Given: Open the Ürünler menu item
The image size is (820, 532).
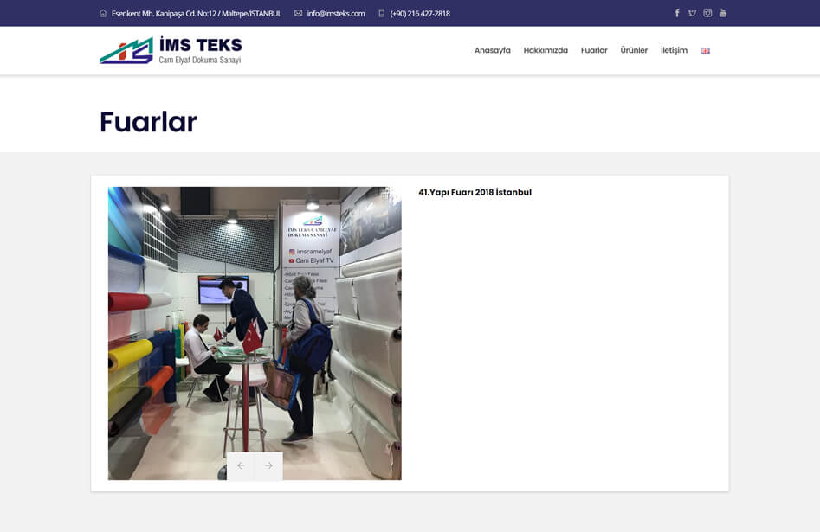Looking at the screenshot, I should (x=634, y=50).
